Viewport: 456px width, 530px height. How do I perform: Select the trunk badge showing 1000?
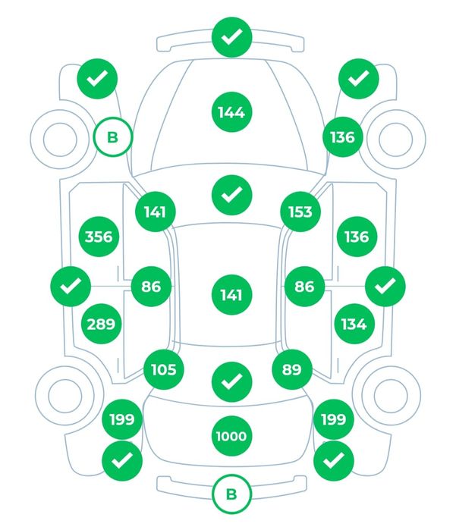[x=231, y=437]
